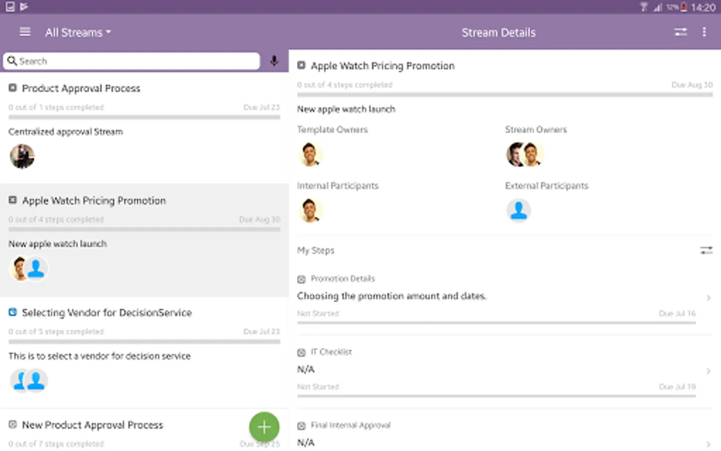Click 'Due Jul 19' on IT Checklist step
This screenshot has height=451, width=721.
[677, 386]
